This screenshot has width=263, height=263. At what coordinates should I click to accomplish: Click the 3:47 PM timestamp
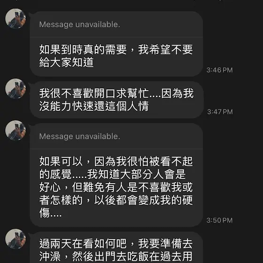tap(220, 112)
